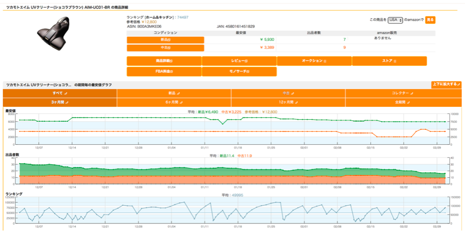Select the すべて graph tab

pos(59,93)
